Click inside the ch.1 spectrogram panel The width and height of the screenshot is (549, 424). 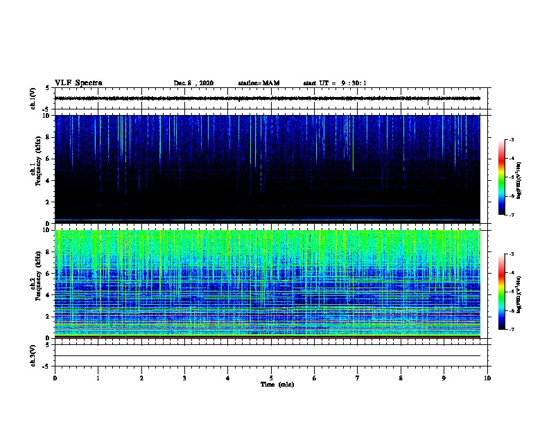tap(268, 169)
